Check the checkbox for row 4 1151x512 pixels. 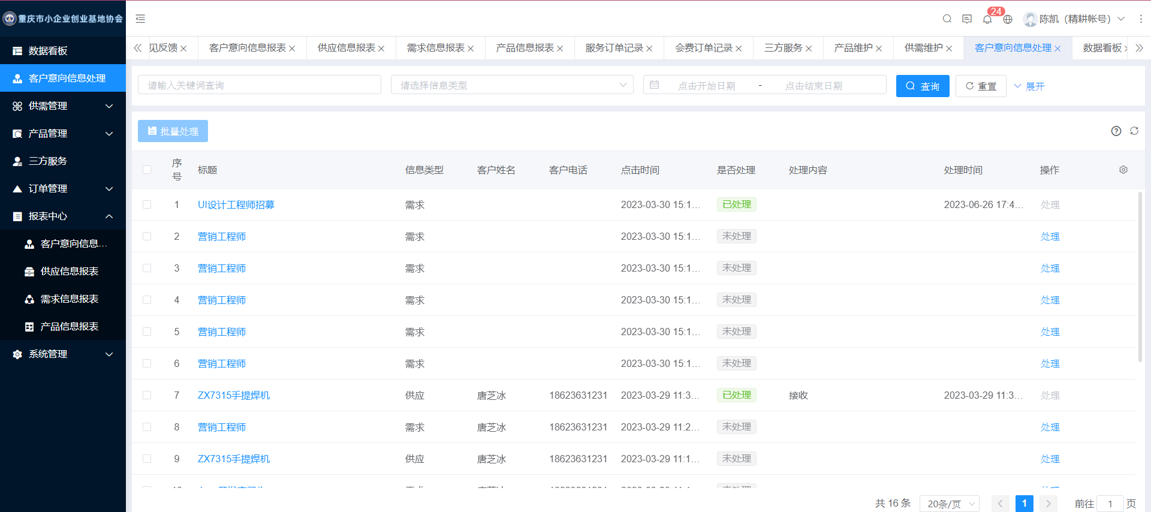(x=147, y=300)
